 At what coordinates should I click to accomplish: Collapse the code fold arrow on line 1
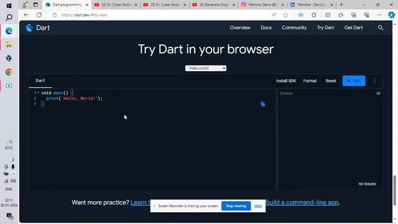tap(38, 93)
